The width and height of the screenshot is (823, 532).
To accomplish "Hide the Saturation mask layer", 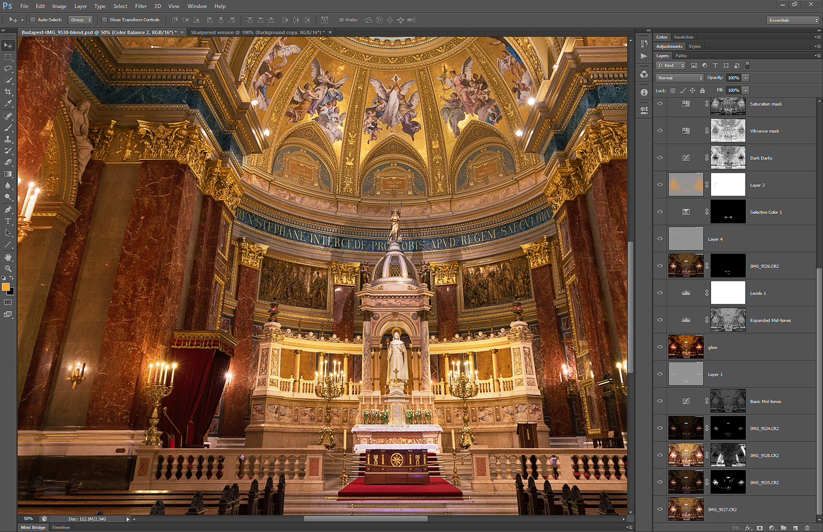I will (660, 103).
